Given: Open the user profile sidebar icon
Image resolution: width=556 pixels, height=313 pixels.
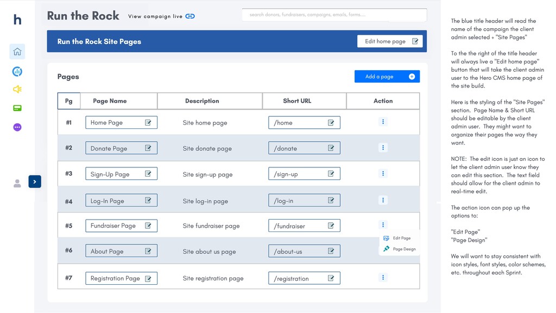Looking at the screenshot, I should (x=17, y=184).
